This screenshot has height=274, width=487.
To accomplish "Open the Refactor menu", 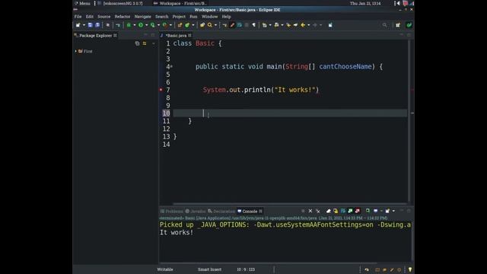I will pos(123,17).
